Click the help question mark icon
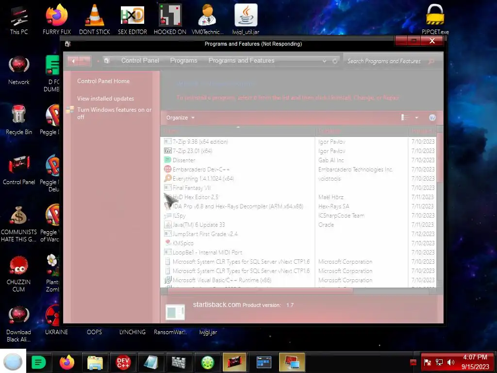The image size is (497, 373). (x=432, y=118)
